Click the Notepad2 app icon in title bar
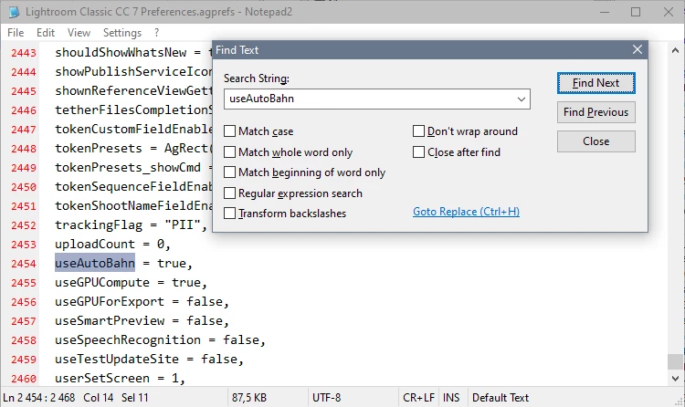 pyautogui.click(x=14, y=12)
